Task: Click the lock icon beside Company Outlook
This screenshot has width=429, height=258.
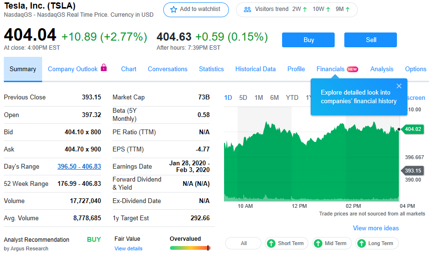Action: click(104, 68)
